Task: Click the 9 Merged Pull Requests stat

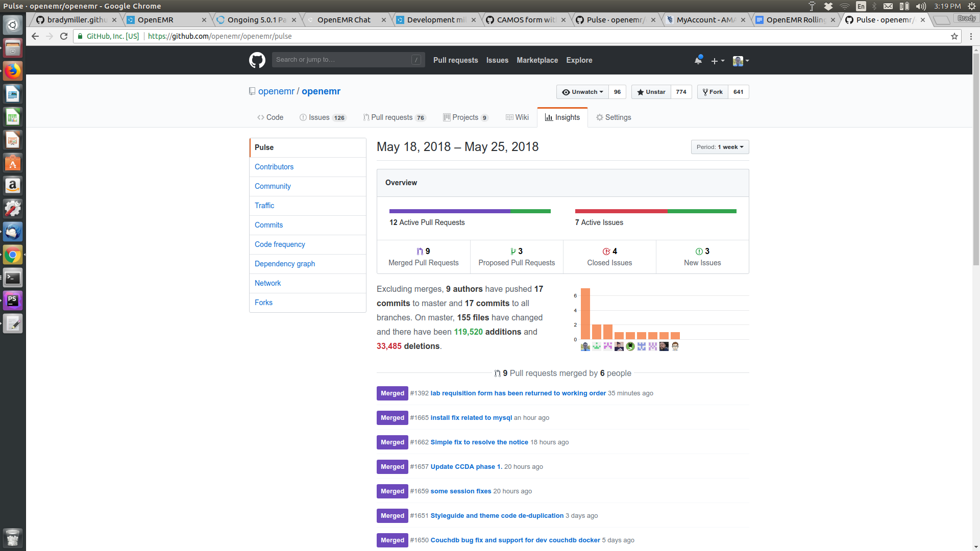Action: pyautogui.click(x=423, y=257)
